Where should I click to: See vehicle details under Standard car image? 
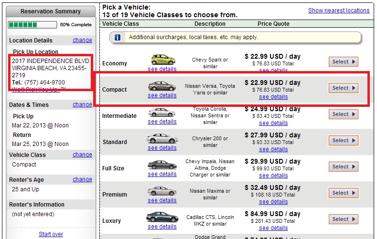click(162, 148)
